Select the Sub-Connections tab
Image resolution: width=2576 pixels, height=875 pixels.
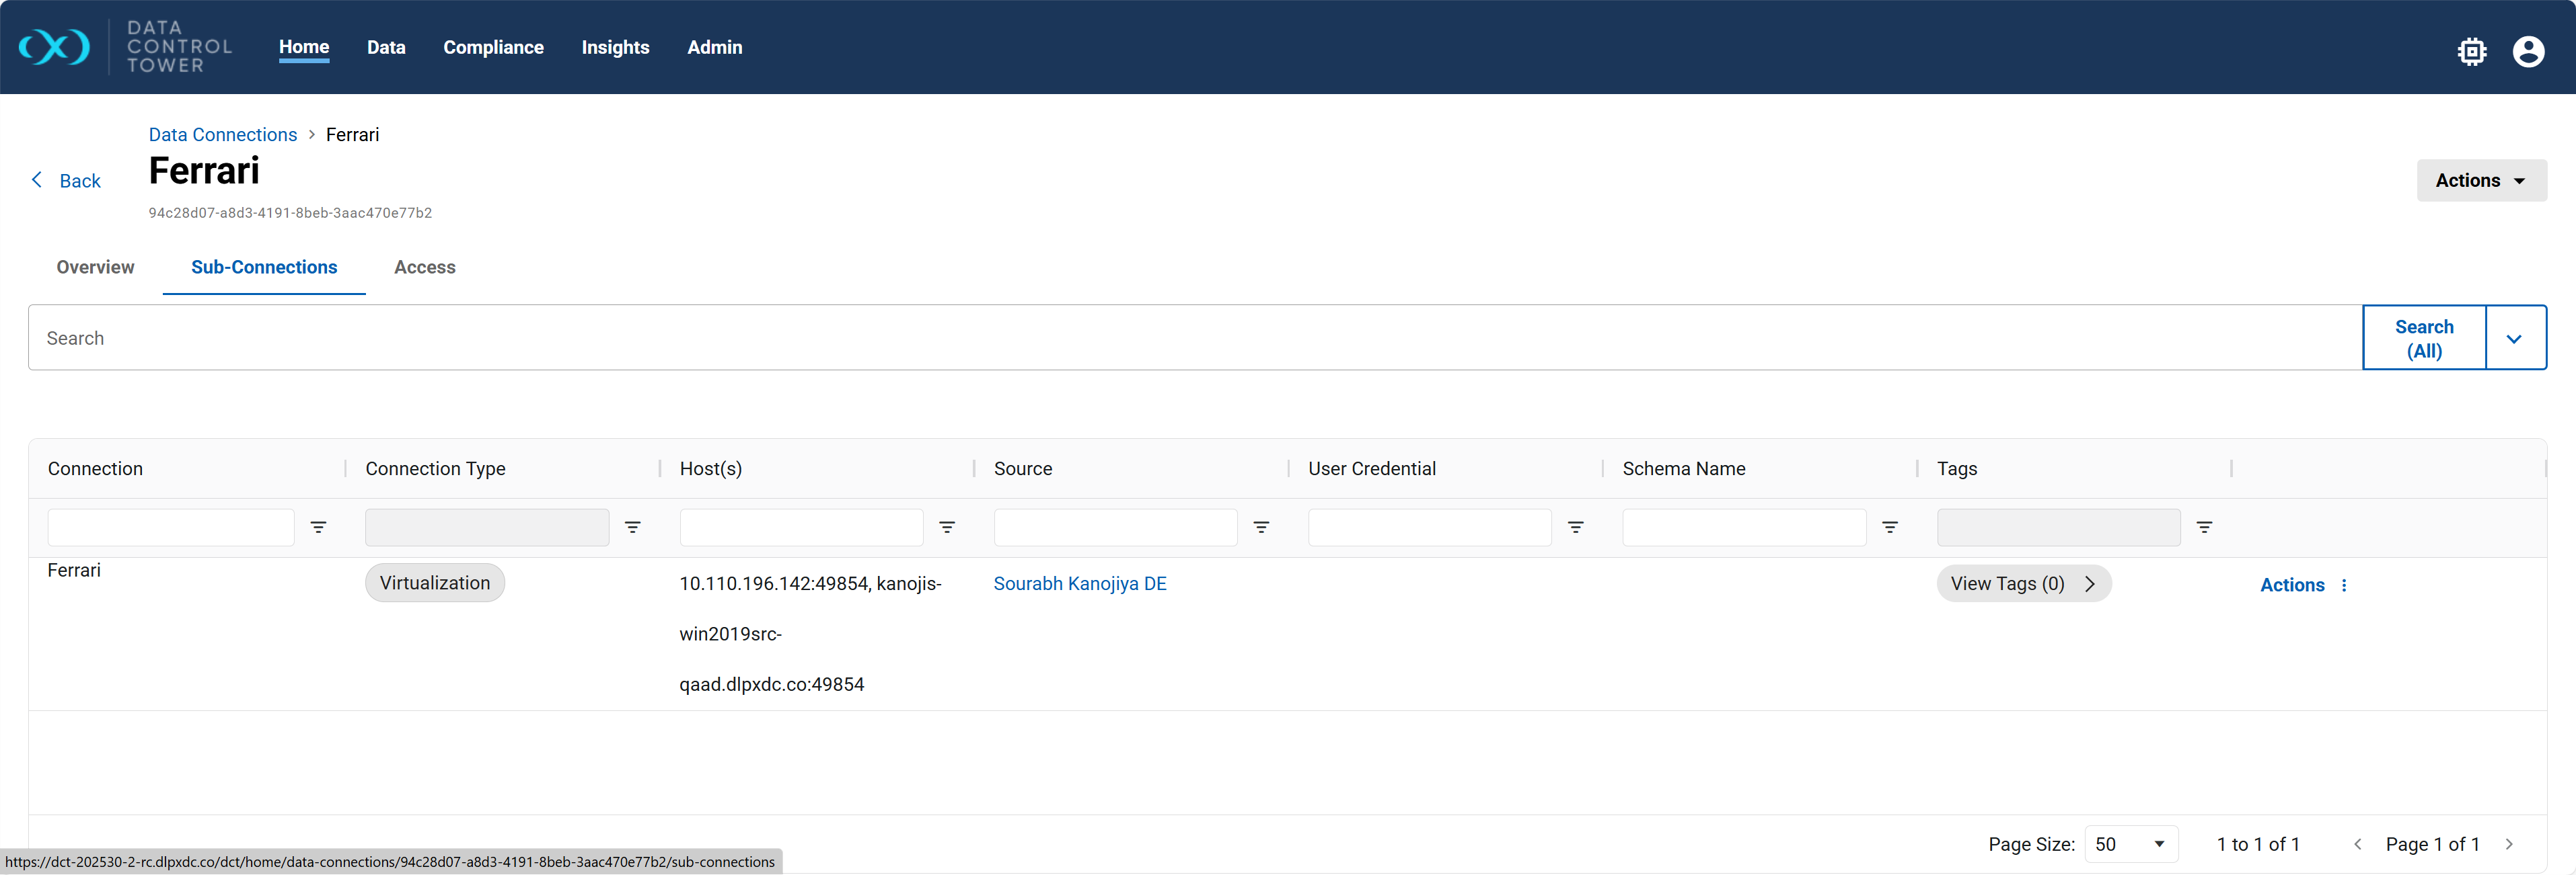click(x=264, y=267)
